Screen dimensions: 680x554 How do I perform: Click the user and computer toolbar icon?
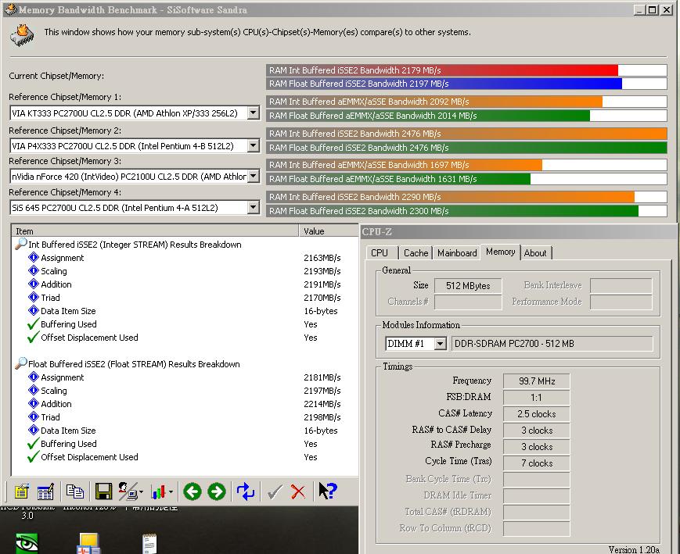[x=127, y=491]
